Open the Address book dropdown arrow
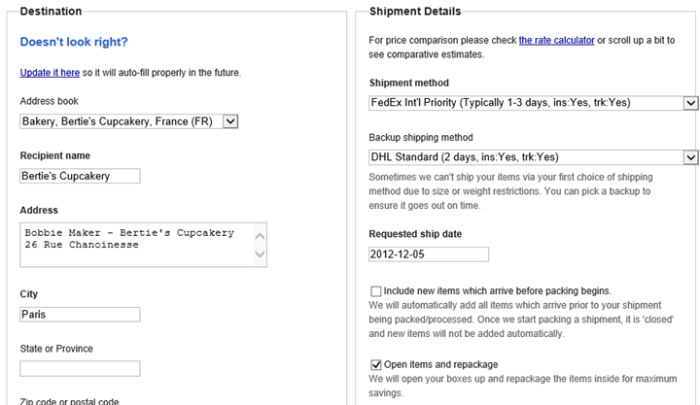The image size is (700, 405). click(229, 121)
